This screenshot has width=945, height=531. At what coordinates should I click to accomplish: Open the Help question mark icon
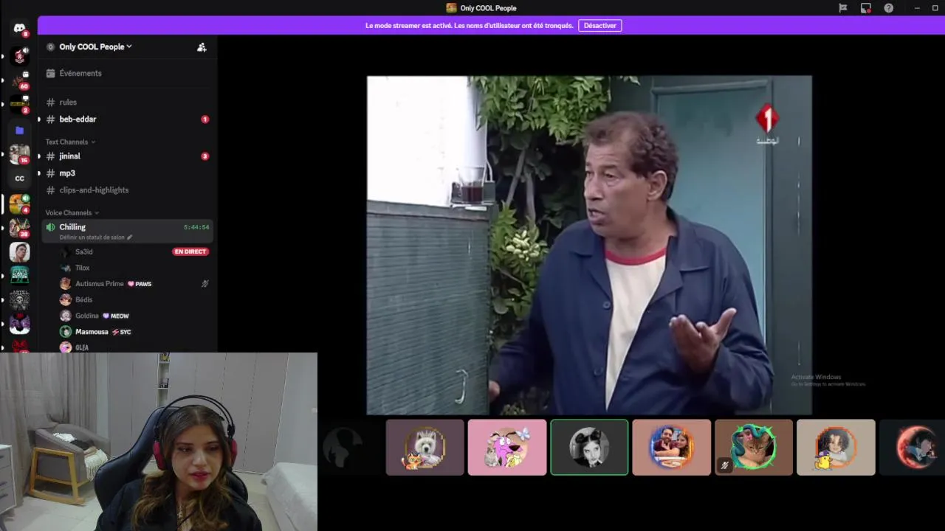[x=889, y=8]
